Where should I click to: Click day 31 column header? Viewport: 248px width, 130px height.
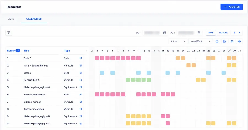239,51
